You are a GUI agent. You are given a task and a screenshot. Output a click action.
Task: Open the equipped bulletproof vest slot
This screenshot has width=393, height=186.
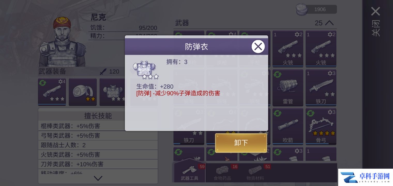(113, 92)
